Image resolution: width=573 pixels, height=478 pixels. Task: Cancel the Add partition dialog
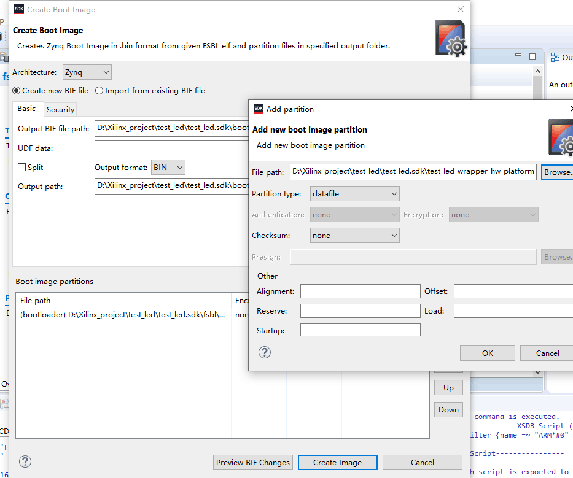point(547,353)
